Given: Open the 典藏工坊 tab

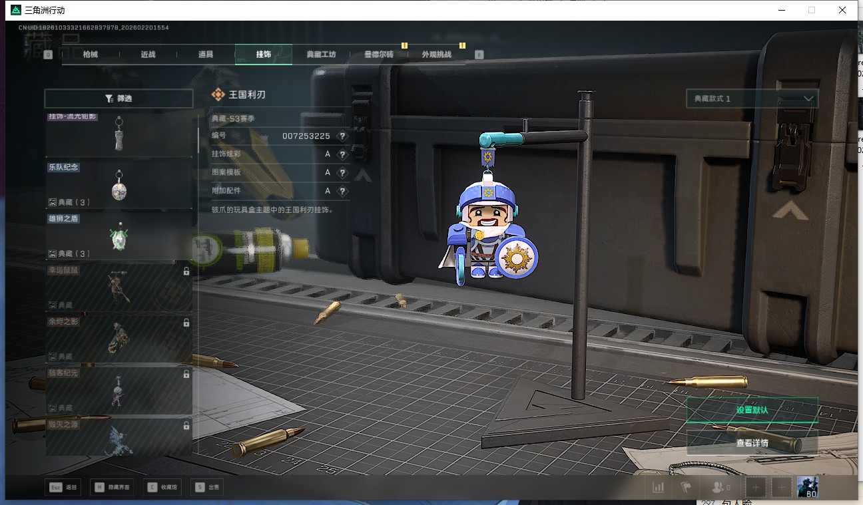Looking at the screenshot, I should tap(321, 55).
